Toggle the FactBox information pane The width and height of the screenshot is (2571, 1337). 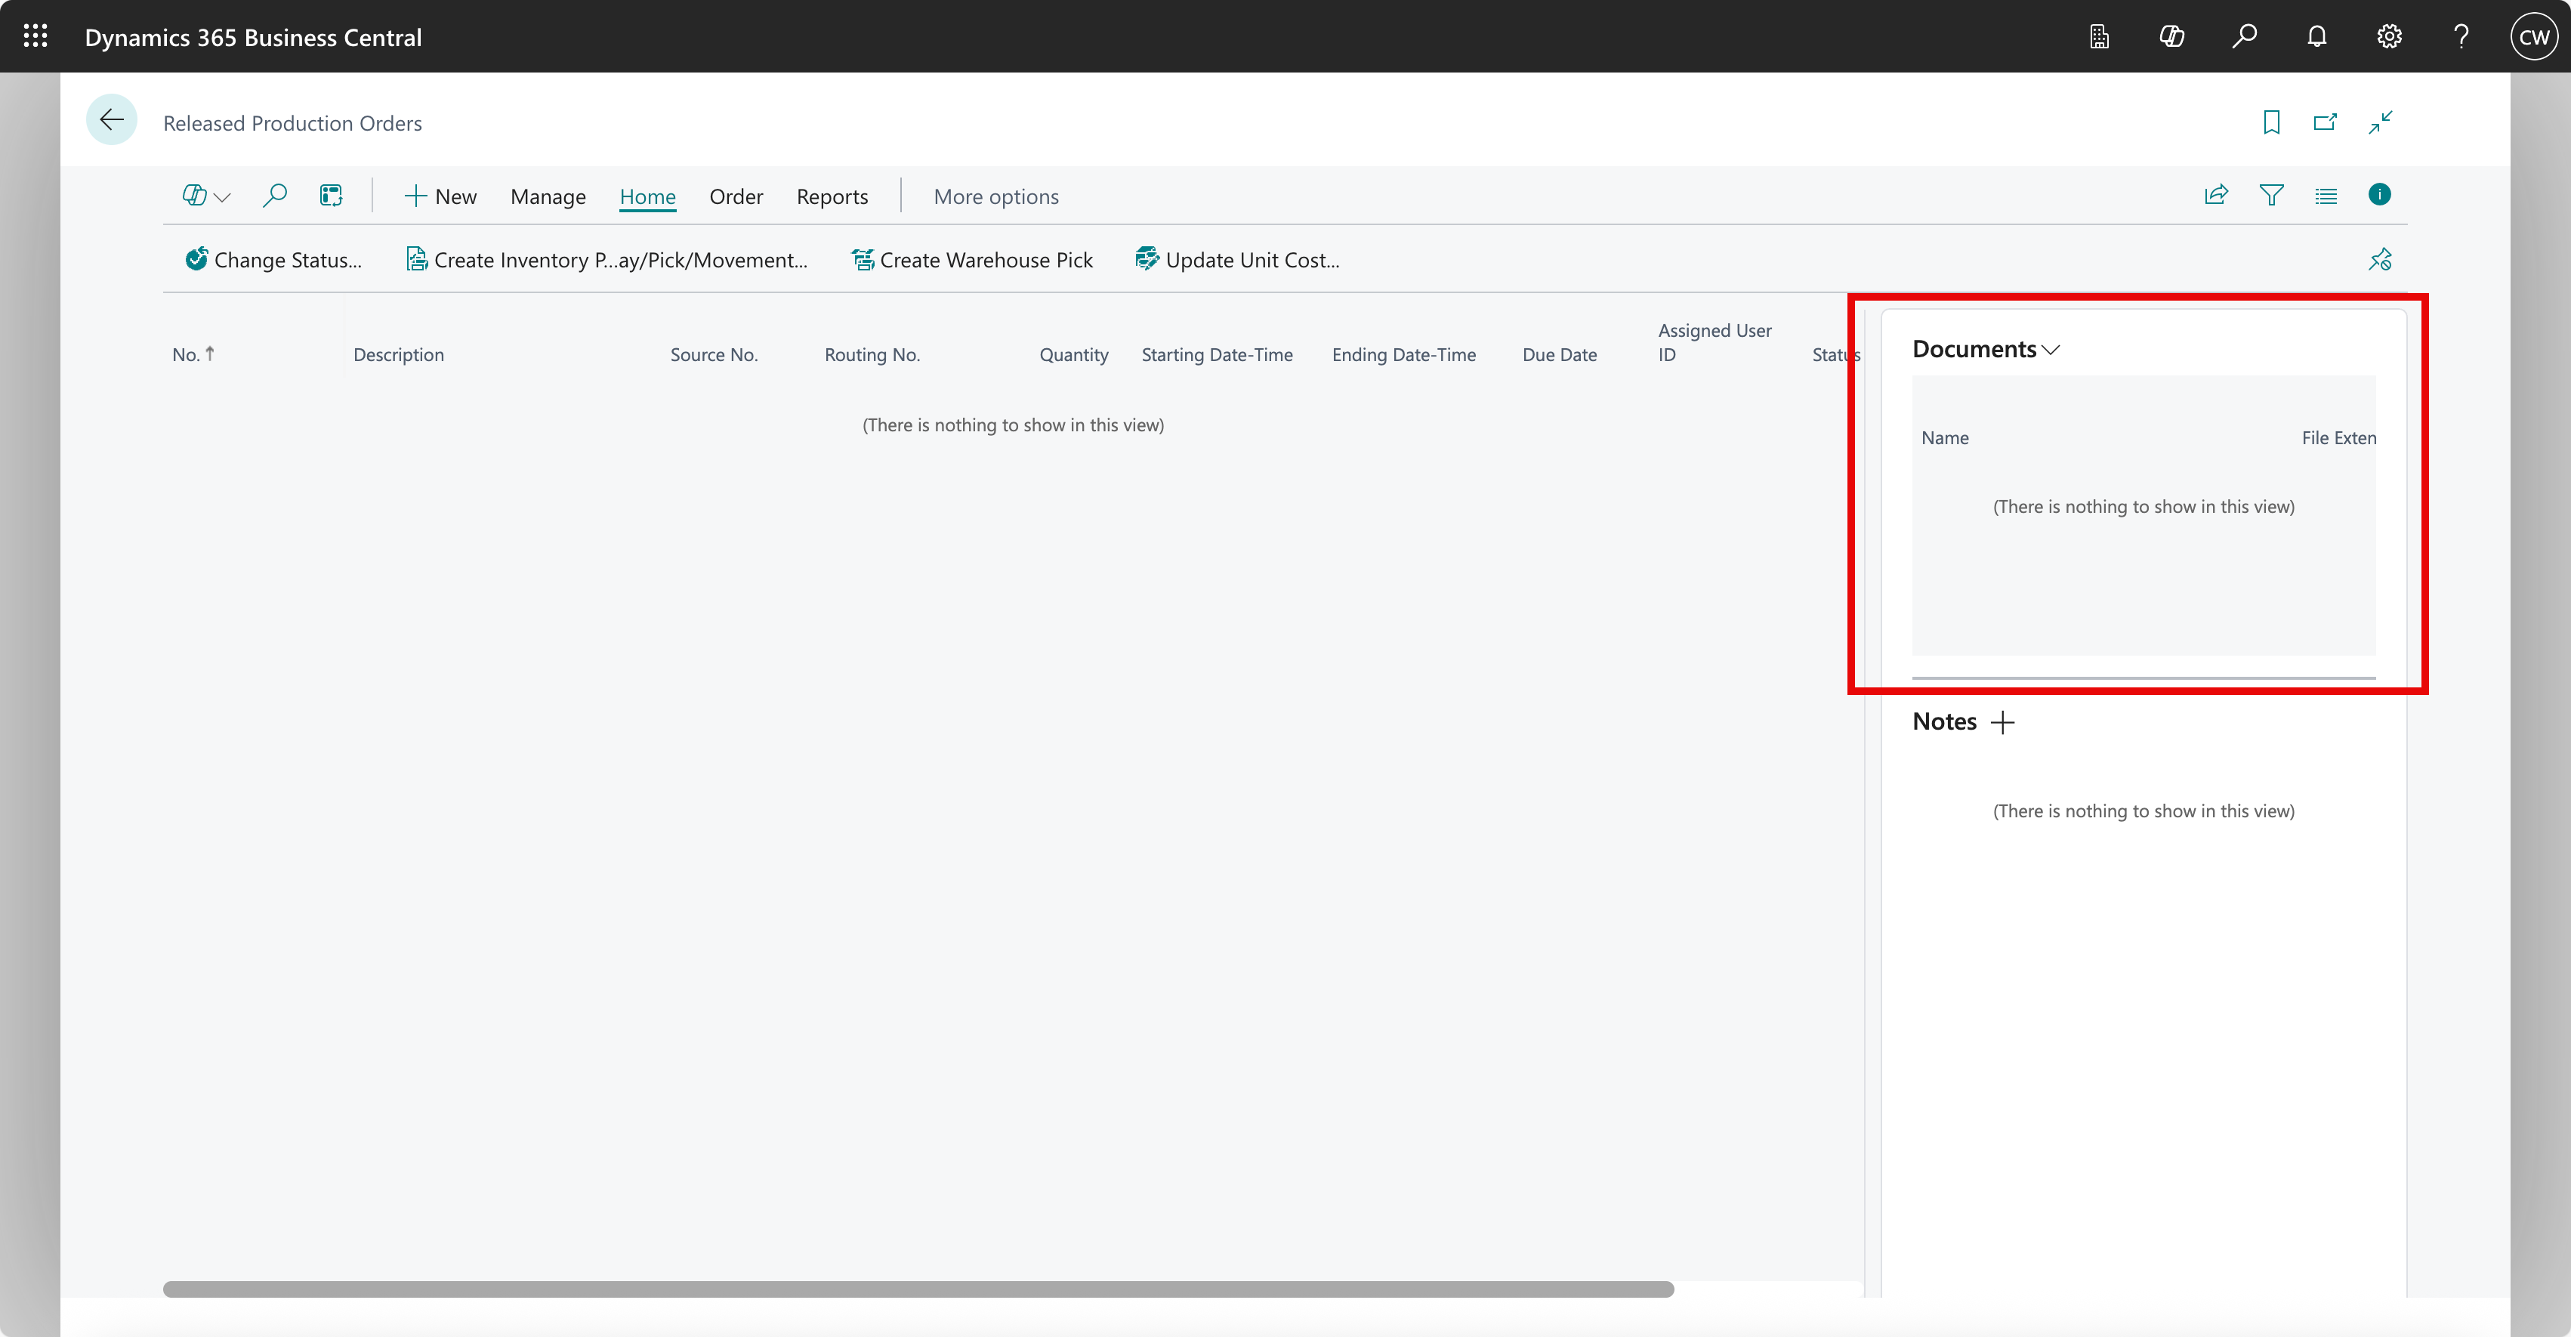[2379, 193]
